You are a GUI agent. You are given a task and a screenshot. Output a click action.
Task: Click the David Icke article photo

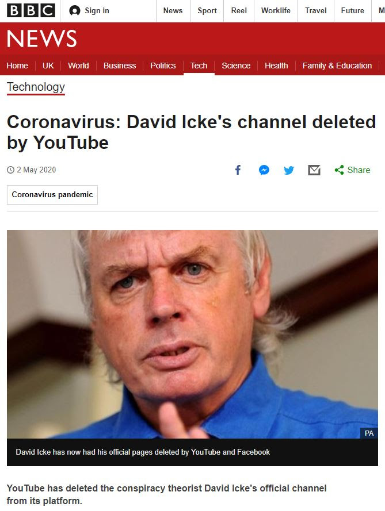tap(192, 334)
